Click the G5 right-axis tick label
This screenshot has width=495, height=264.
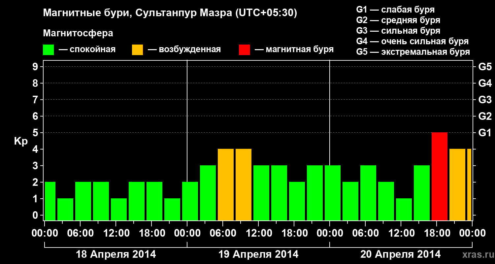click(485, 67)
